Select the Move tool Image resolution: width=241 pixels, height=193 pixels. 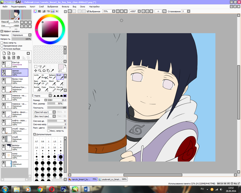click(x=36, y=71)
